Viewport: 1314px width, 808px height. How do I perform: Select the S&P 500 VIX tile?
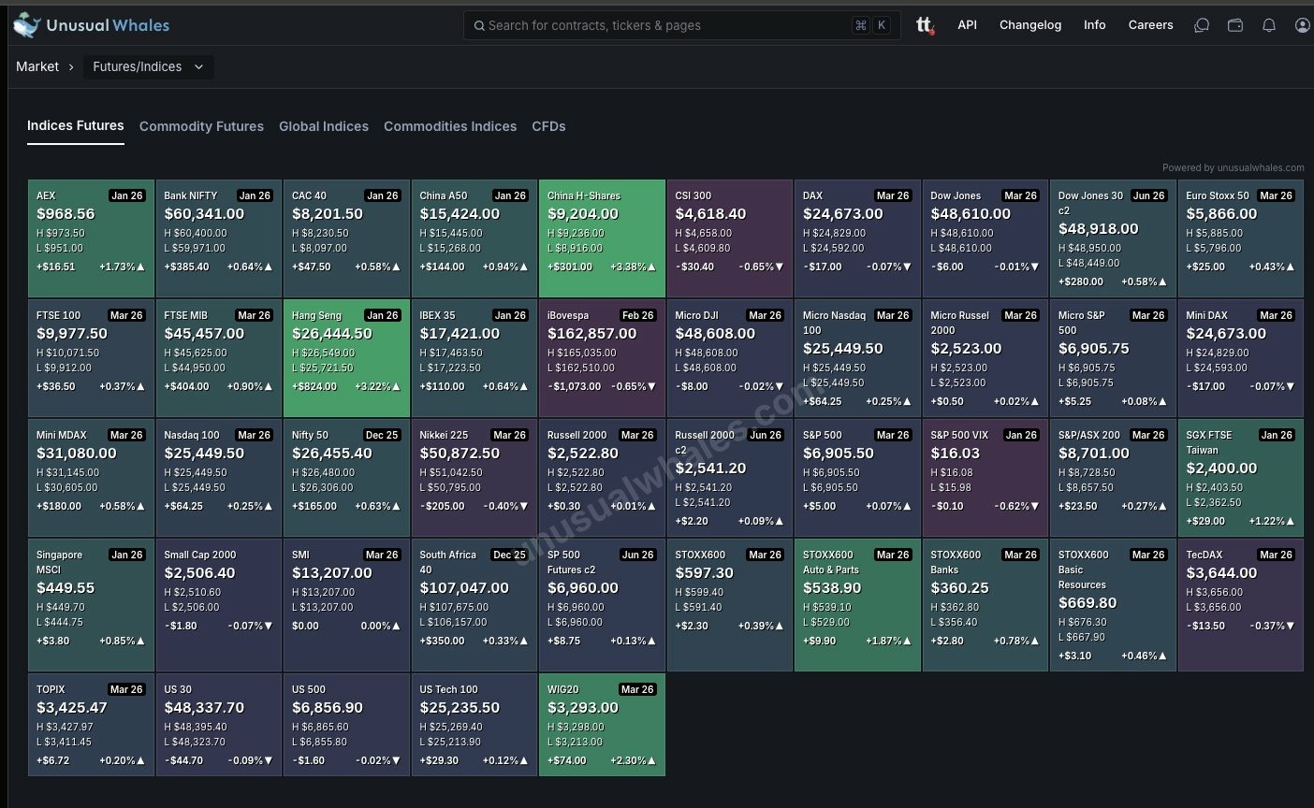(985, 478)
